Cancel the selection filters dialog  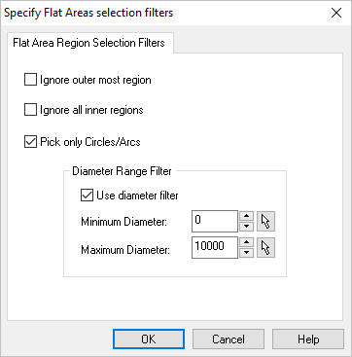click(229, 339)
